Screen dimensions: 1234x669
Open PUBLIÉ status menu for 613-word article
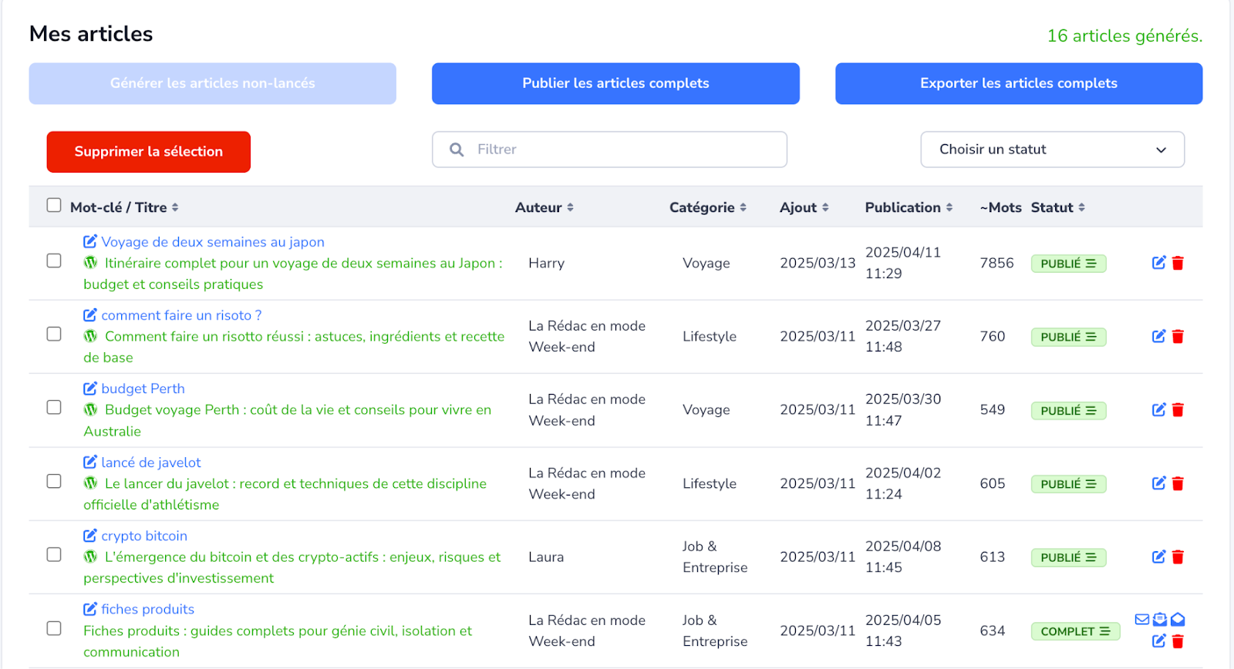pyautogui.click(x=1068, y=557)
